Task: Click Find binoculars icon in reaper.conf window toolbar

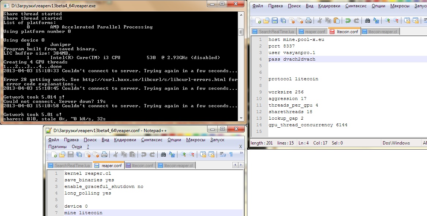Action: 163,154
